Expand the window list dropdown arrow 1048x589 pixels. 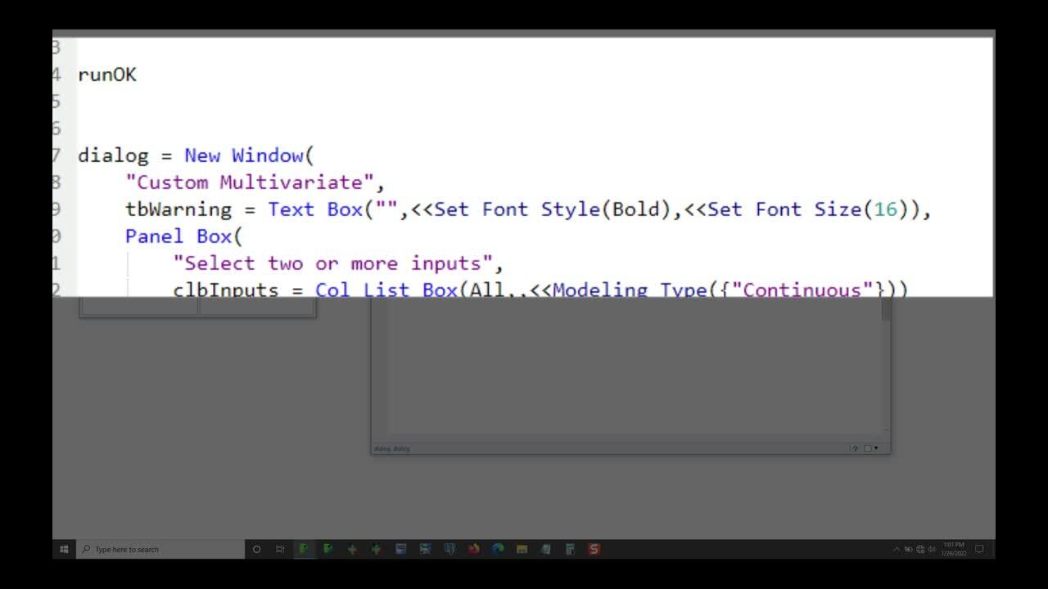tap(876, 448)
